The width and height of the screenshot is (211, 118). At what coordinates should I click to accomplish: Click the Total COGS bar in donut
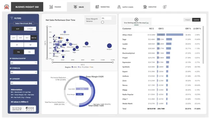(x=82, y=89)
